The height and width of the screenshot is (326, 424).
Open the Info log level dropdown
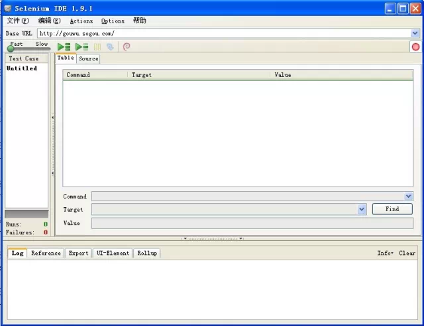pos(385,253)
